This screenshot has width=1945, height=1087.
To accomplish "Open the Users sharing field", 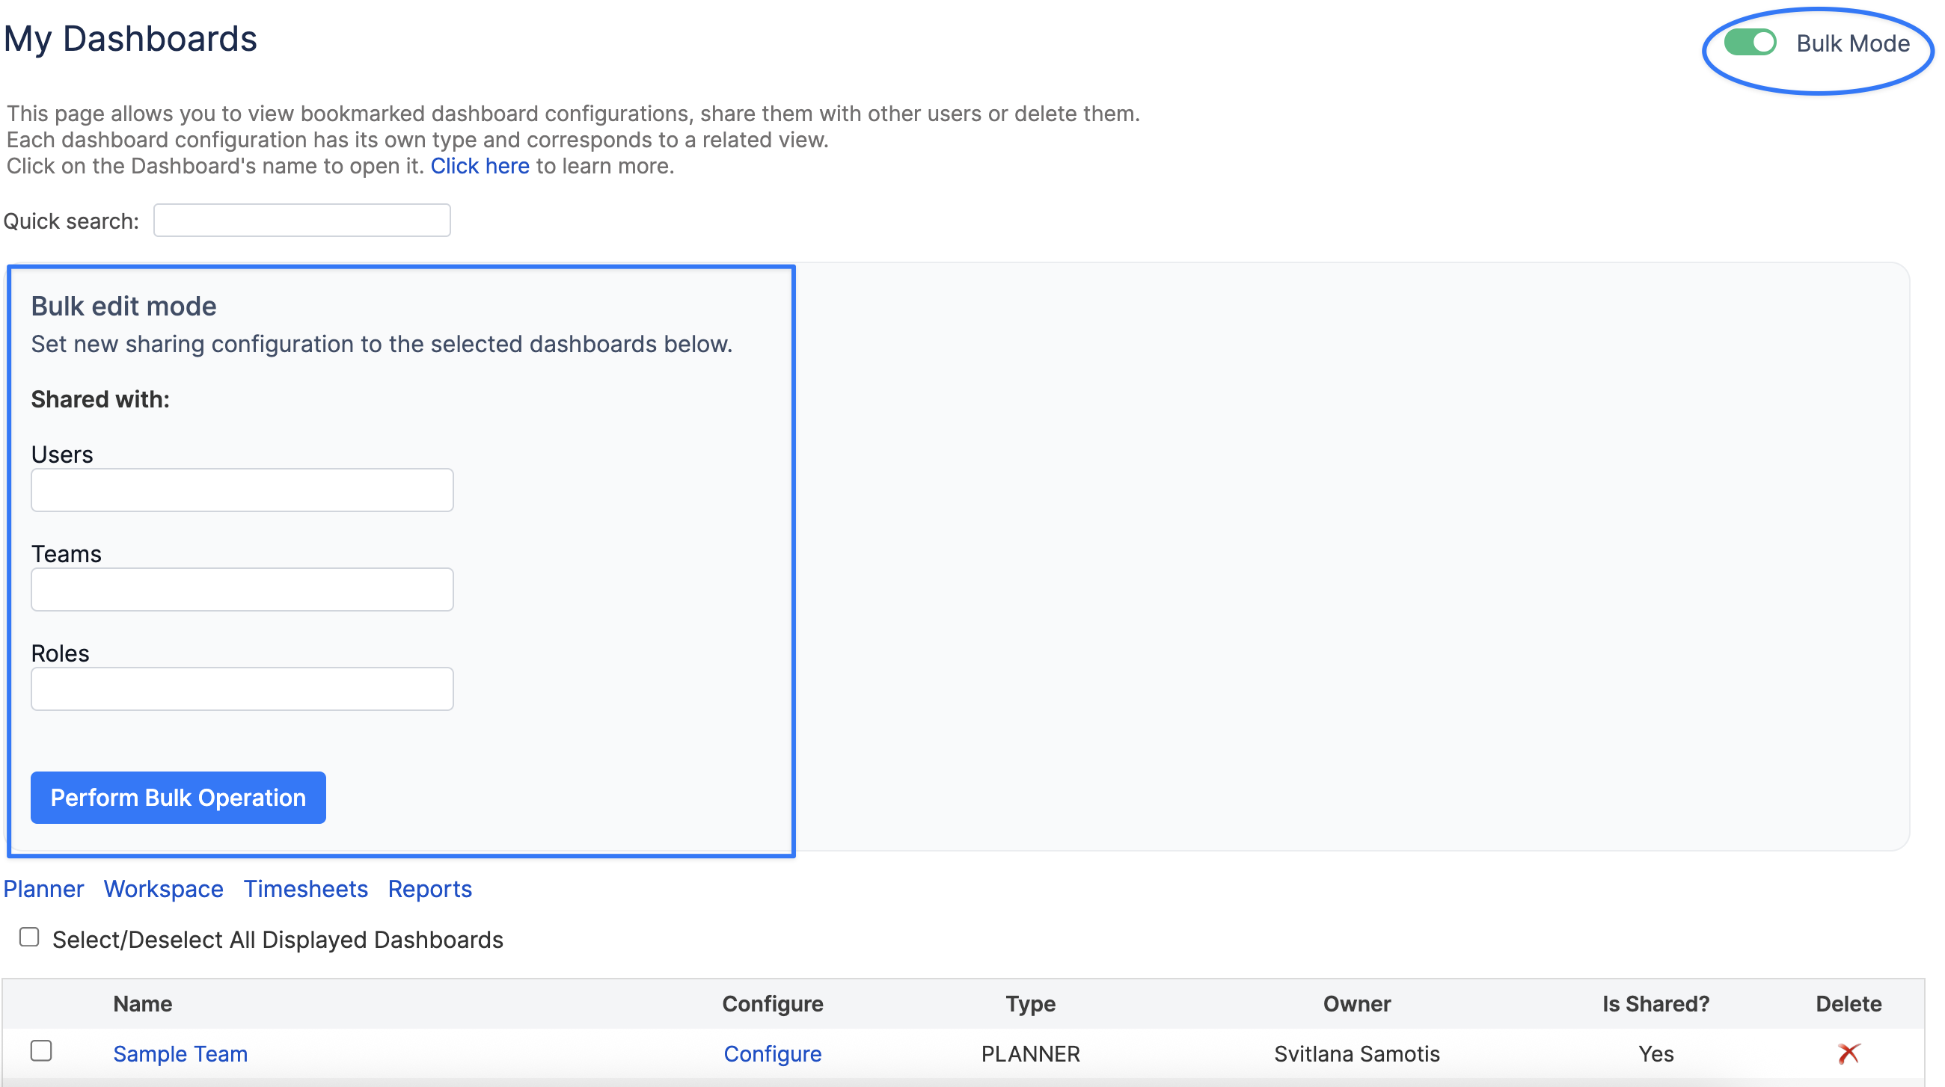I will click(x=242, y=490).
